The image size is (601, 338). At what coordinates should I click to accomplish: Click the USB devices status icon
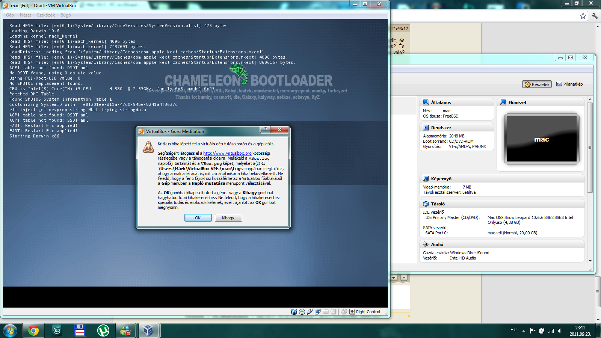(310, 312)
